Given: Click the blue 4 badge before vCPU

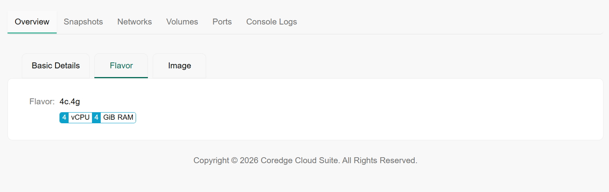Looking at the screenshot, I should pos(64,118).
